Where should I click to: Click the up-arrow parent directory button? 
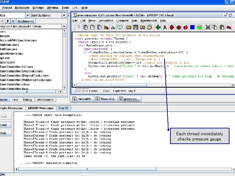[x=7, y=21]
